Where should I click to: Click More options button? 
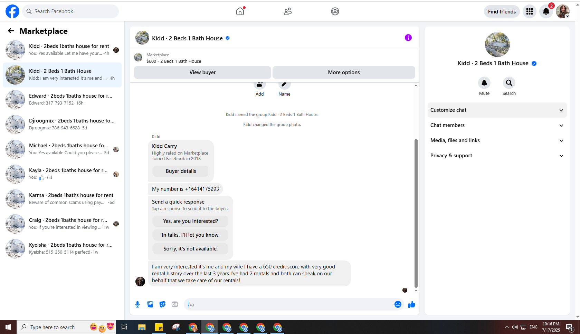pos(344,72)
